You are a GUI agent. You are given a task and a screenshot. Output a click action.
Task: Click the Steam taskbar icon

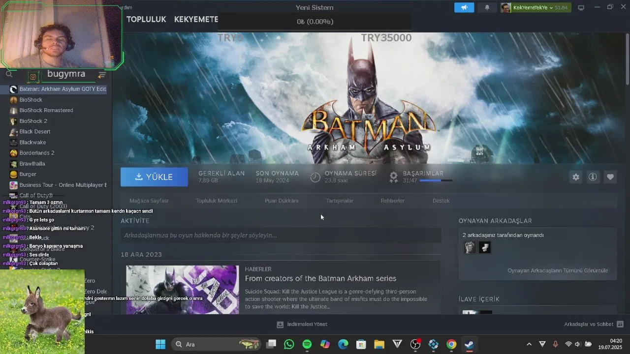click(469, 344)
